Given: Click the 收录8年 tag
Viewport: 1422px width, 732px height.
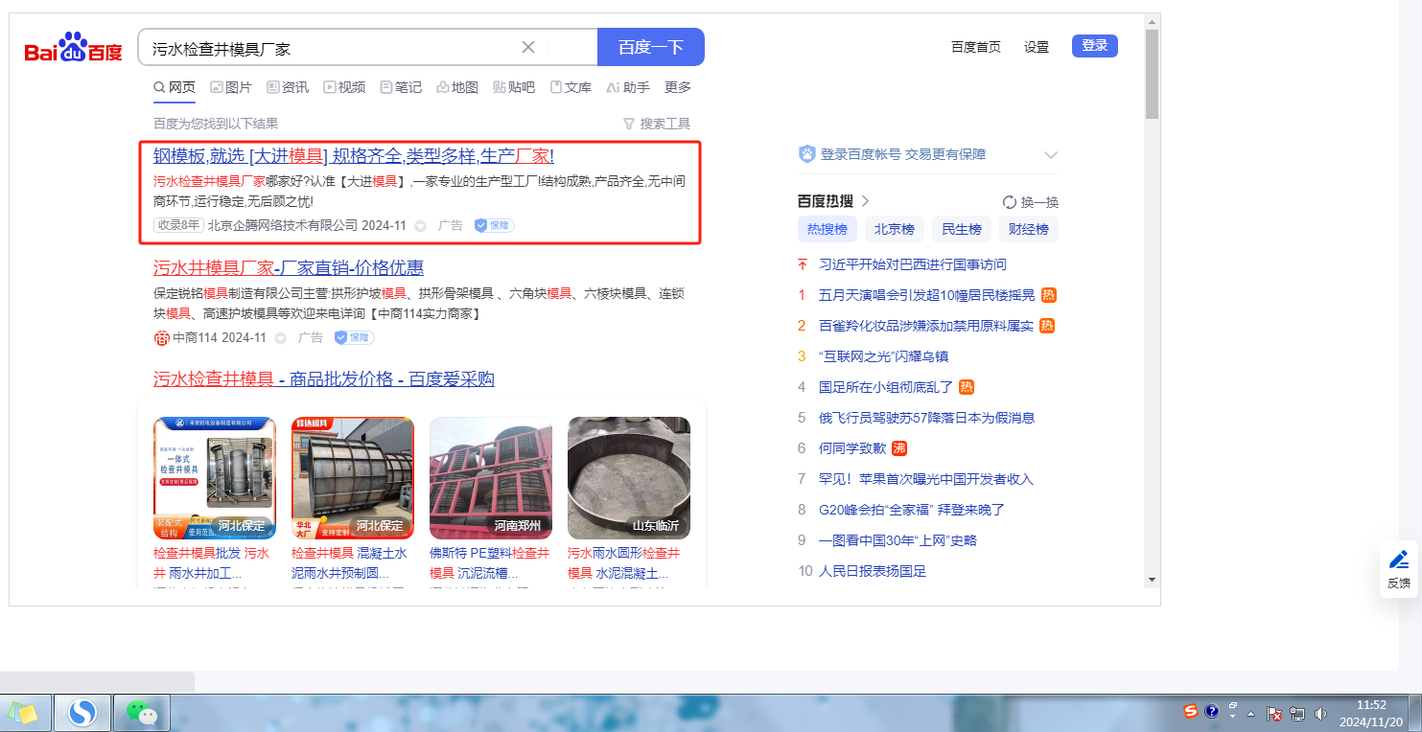Looking at the screenshot, I should (178, 226).
